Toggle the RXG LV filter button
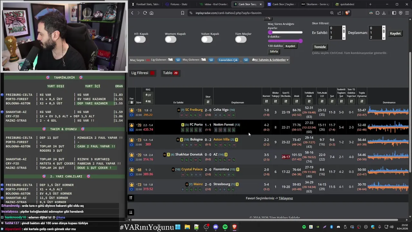This screenshot has width=412, height=232. click(148, 95)
